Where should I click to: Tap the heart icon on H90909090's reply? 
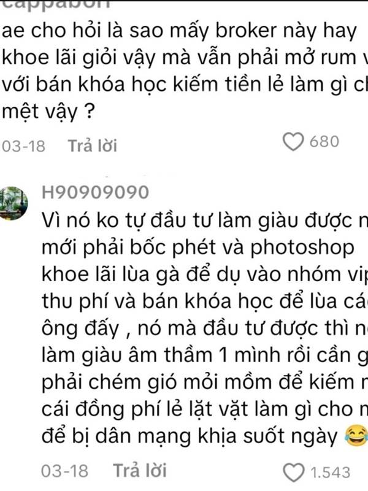pos(293,472)
